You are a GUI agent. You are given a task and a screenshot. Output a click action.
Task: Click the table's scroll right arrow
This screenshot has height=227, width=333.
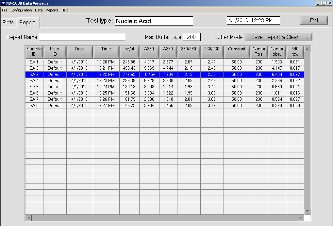[x=301, y=218]
